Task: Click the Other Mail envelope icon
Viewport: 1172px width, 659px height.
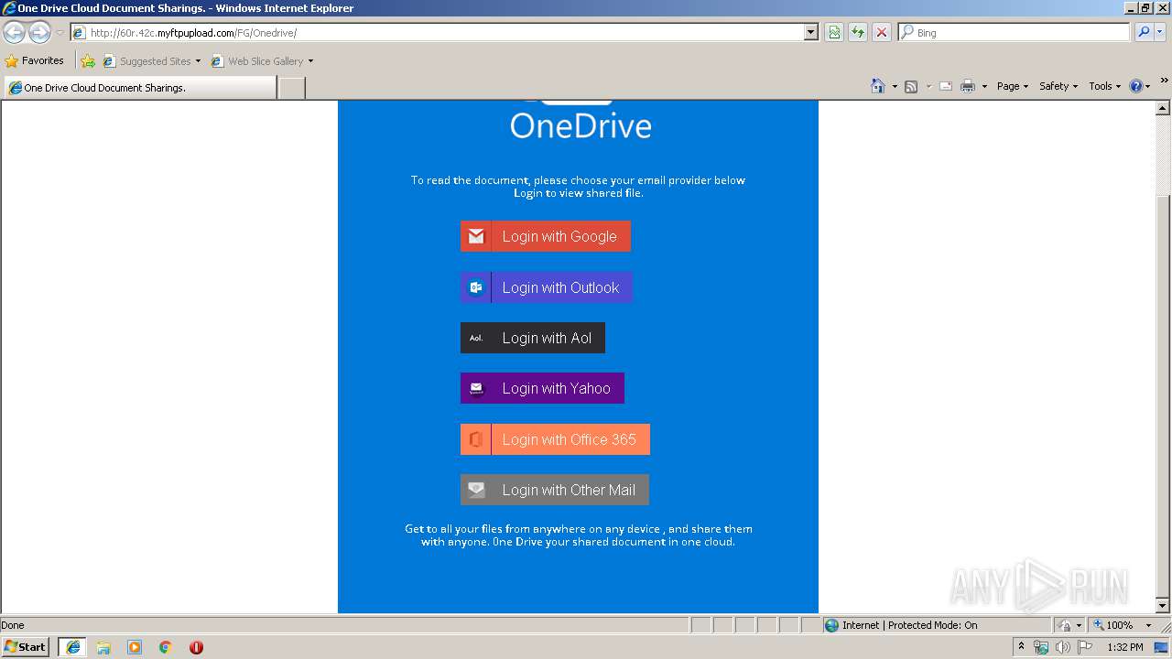Action: click(x=476, y=490)
